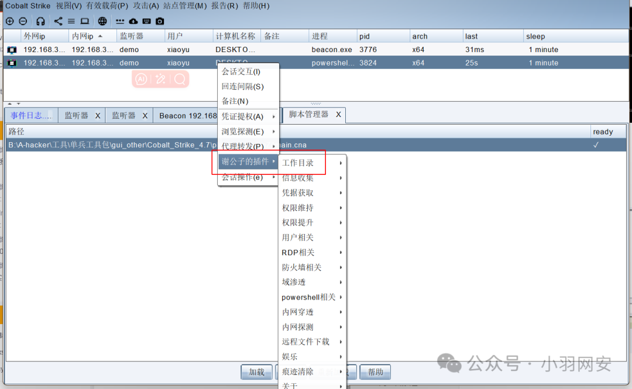Click the AI icon in pink floating bar
This screenshot has height=389, width=632.
tap(141, 79)
